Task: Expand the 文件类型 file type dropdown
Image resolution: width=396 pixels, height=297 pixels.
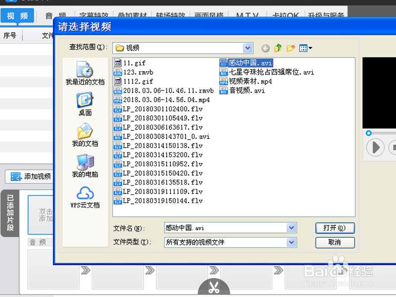Action: point(292,243)
